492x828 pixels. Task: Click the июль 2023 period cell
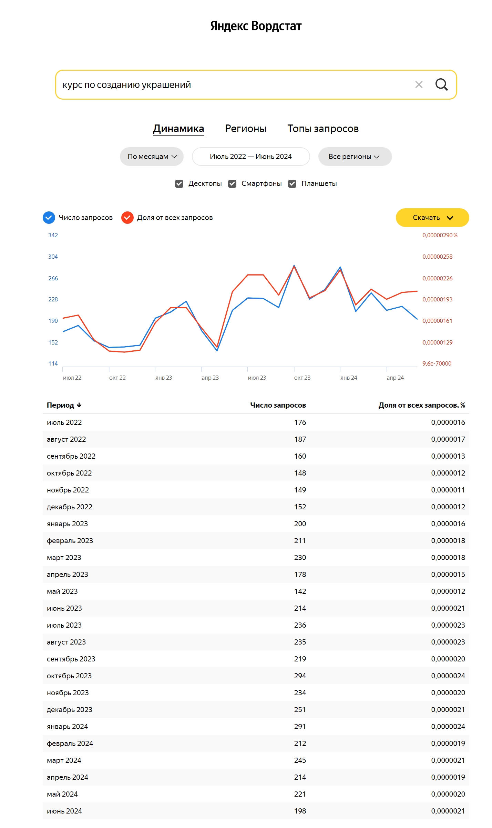pyautogui.click(x=64, y=625)
